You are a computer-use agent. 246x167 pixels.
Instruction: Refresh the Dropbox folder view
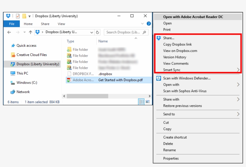click(97, 32)
